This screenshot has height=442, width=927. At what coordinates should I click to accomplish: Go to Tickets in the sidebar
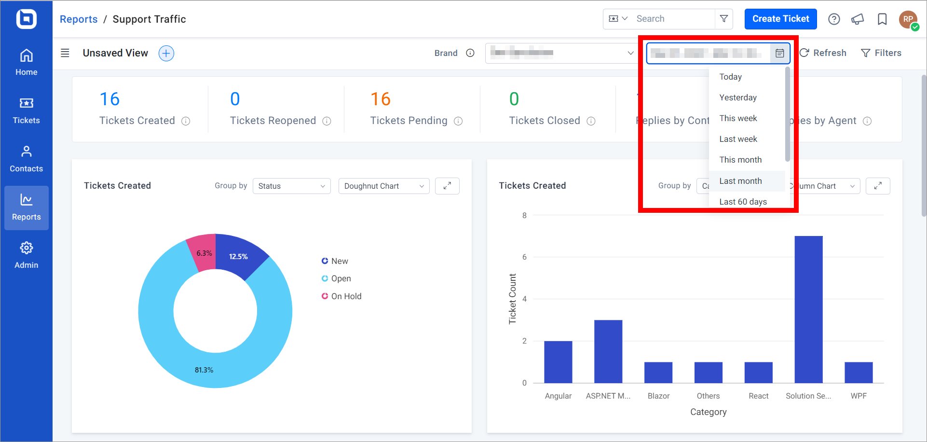pyautogui.click(x=26, y=111)
